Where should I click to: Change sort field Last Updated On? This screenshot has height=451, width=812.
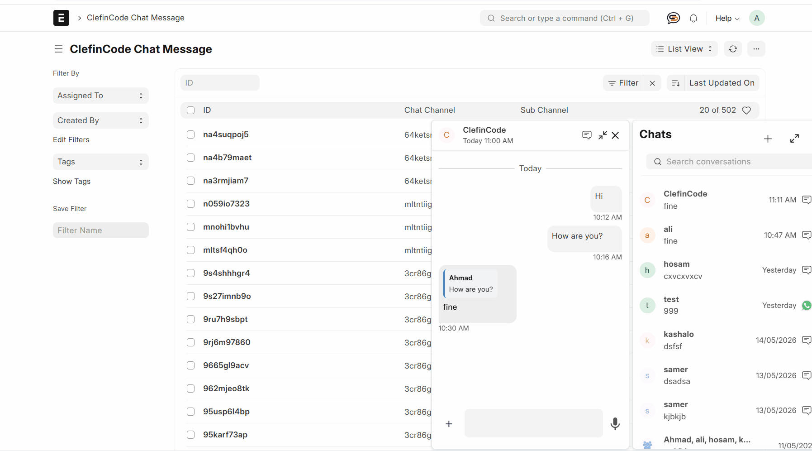[722, 83]
